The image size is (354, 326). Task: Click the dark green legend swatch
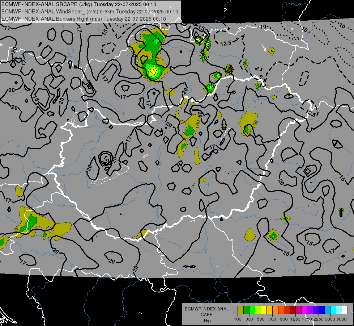point(246,310)
